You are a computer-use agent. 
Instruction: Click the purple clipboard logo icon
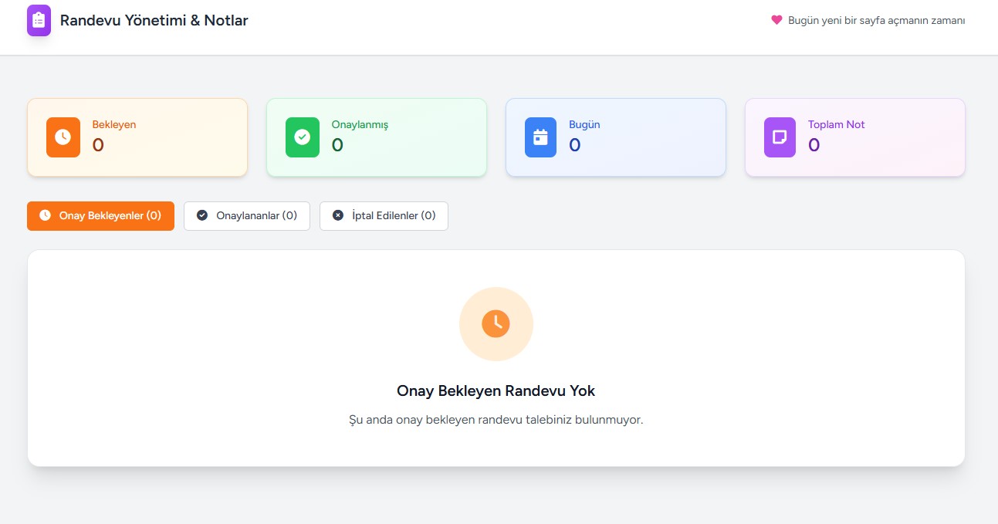pyautogui.click(x=39, y=21)
